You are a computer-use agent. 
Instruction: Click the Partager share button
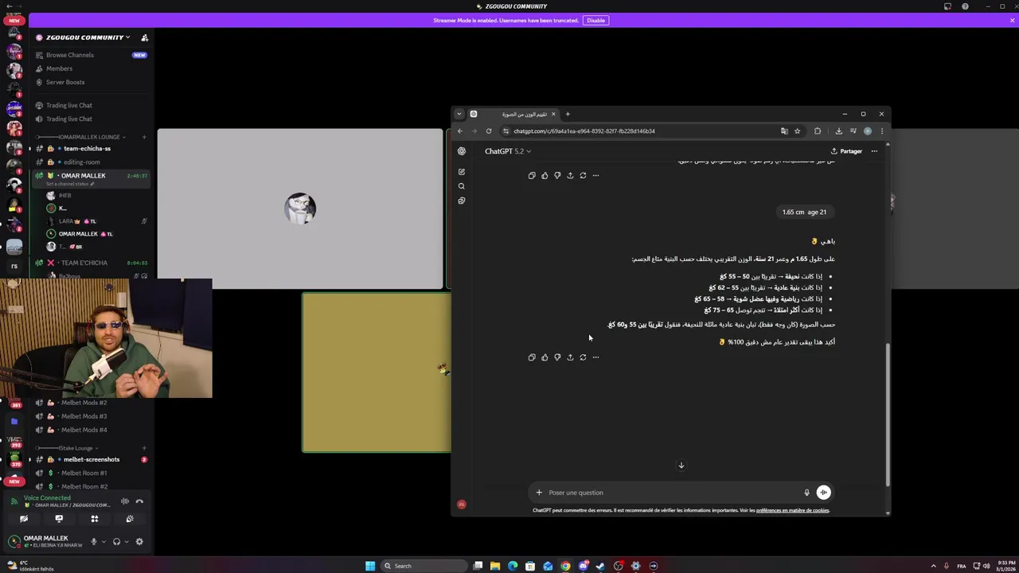[x=846, y=151]
